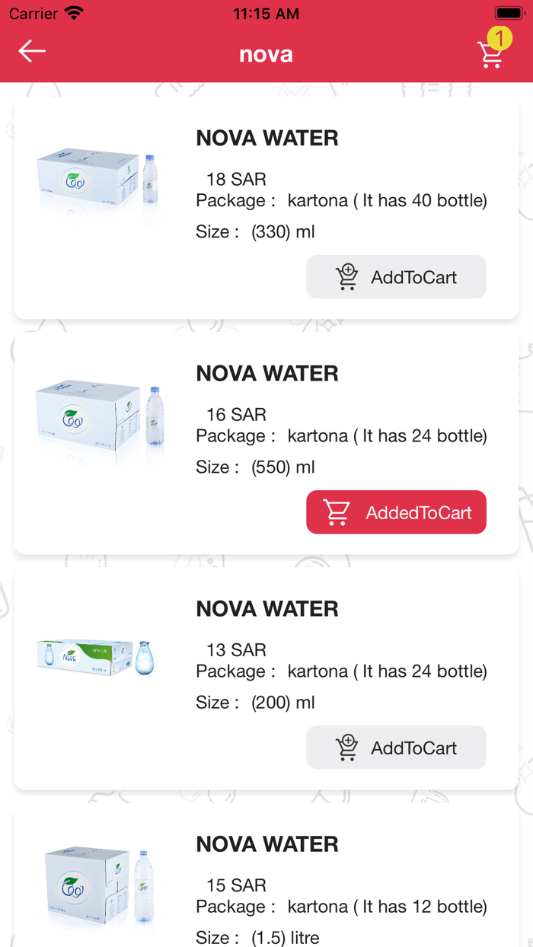The image size is (533, 947).
Task: Tap the nova page title
Action: click(266, 55)
